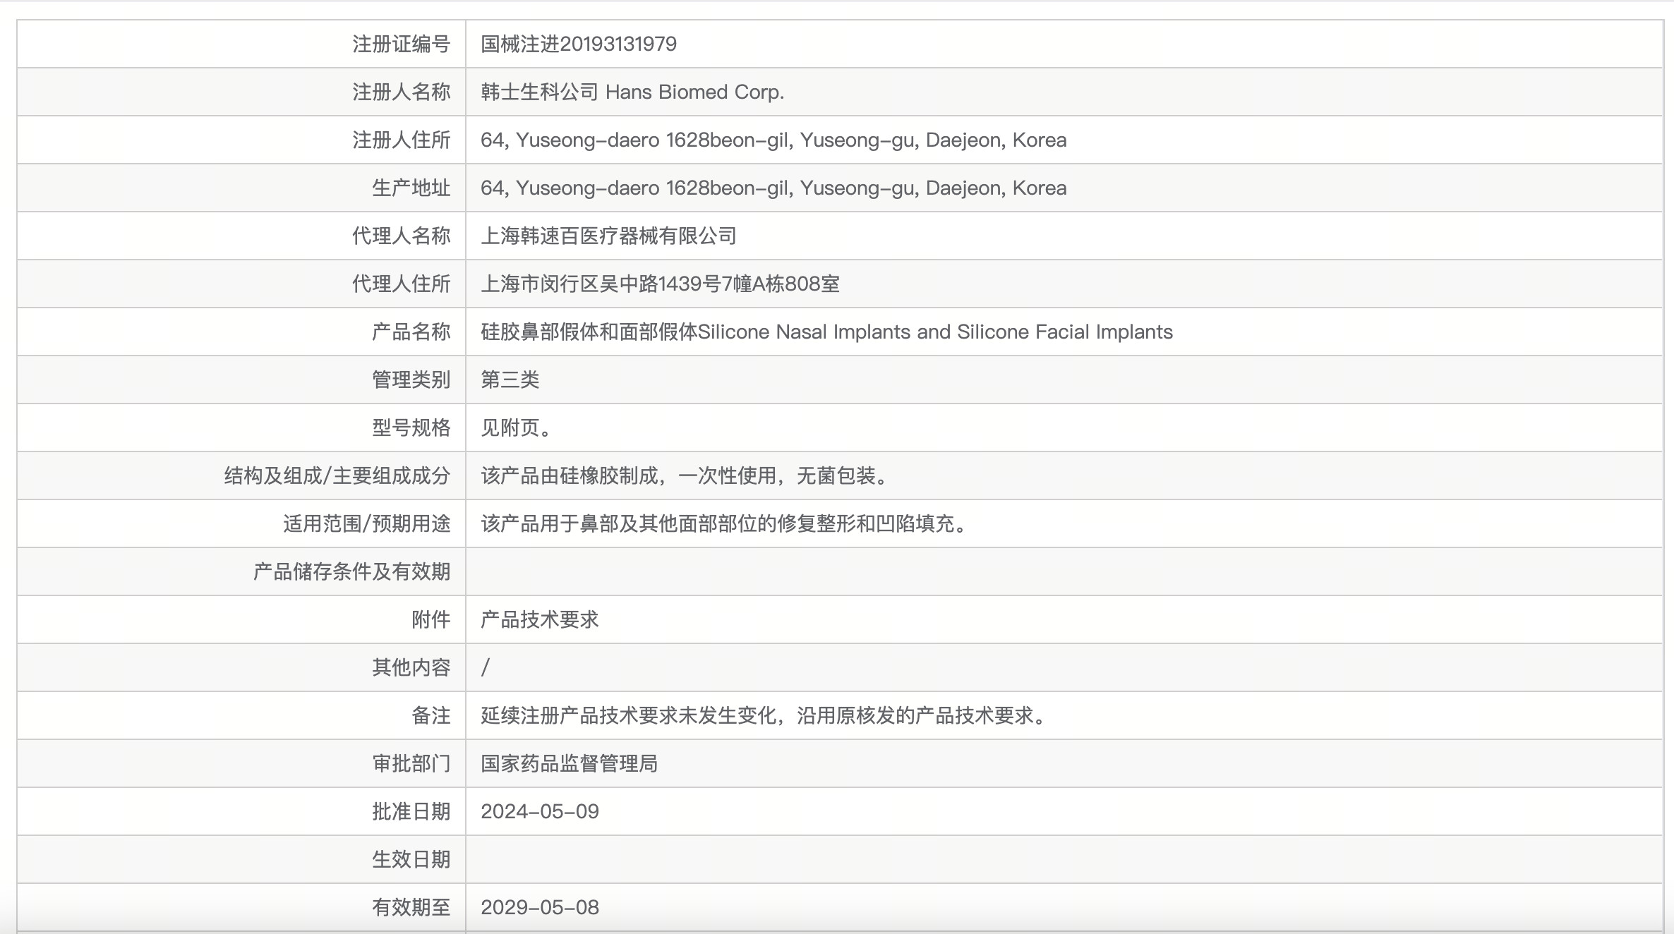Click the 结构及组成/主要组成成分 label
Image resolution: width=1674 pixels, height=934 pixels.
[337, 475]
